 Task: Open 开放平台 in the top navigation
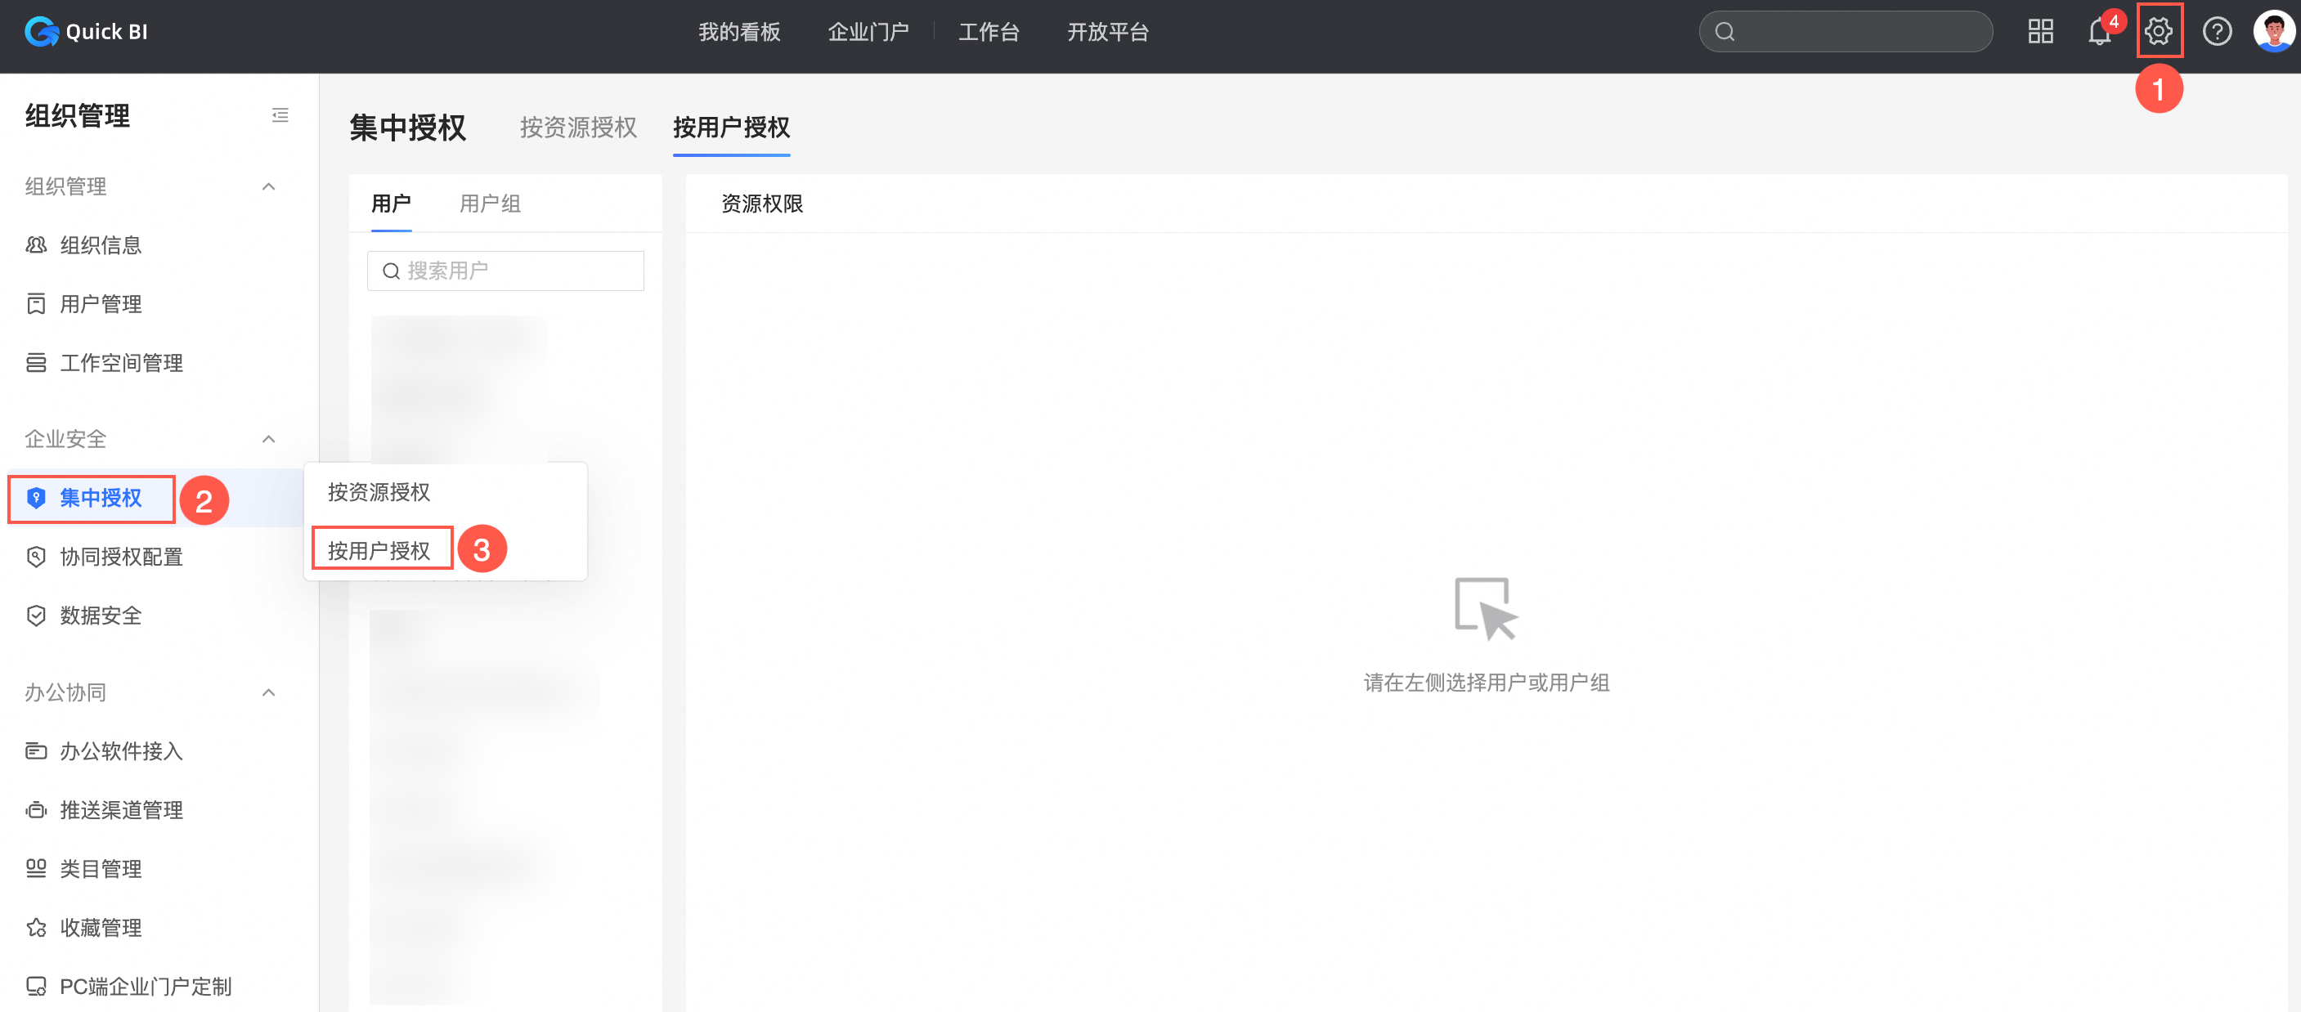1108,32
